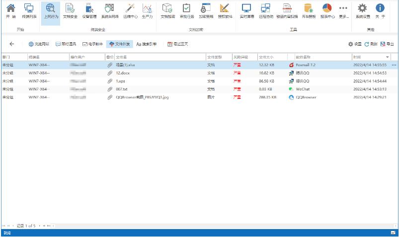Click the 审批任务 approval task icon
The height and width of the screenshot is (237, 399).
coord(187,11)
